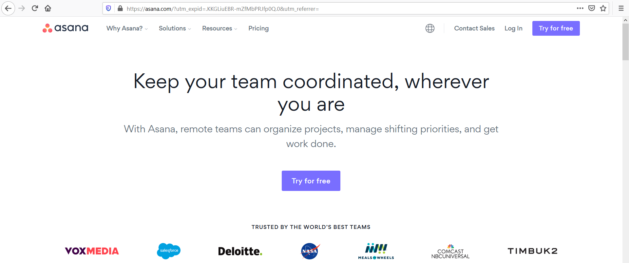Open the Pricing page
629x263 pixels.
(258, 28)
